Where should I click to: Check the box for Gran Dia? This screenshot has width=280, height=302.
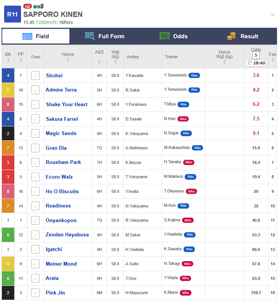(35, 148)
